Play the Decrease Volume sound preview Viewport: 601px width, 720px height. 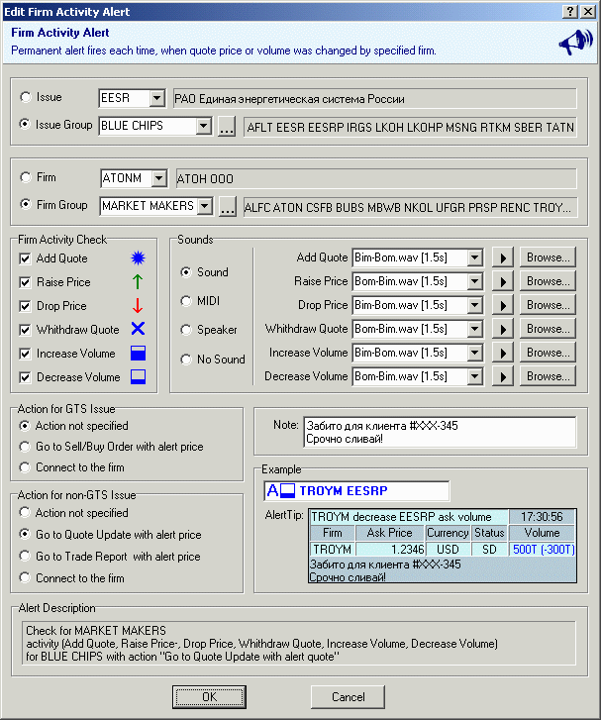click(502, 376)
